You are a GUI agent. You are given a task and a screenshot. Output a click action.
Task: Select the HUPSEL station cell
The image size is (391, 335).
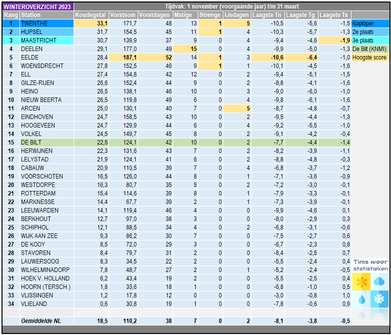47,32
